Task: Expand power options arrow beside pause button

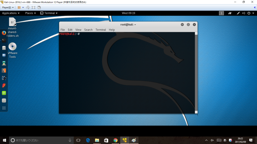Action: tap(23, 7)
